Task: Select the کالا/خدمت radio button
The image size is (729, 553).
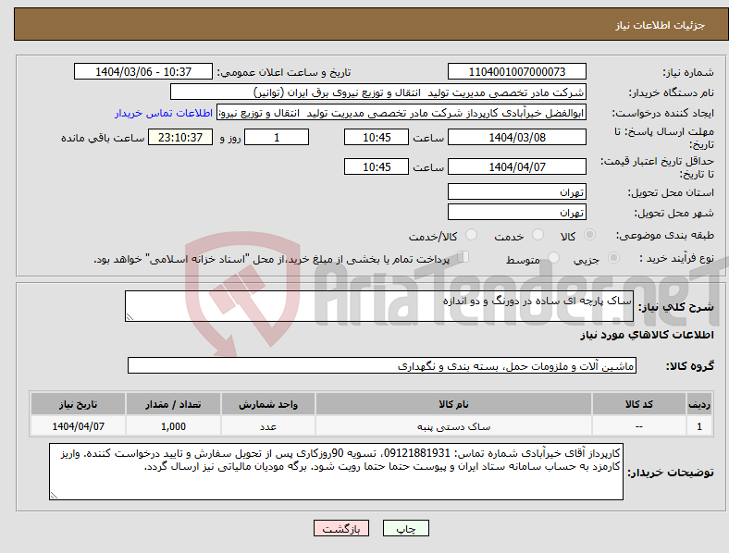Action: point(471,235)
